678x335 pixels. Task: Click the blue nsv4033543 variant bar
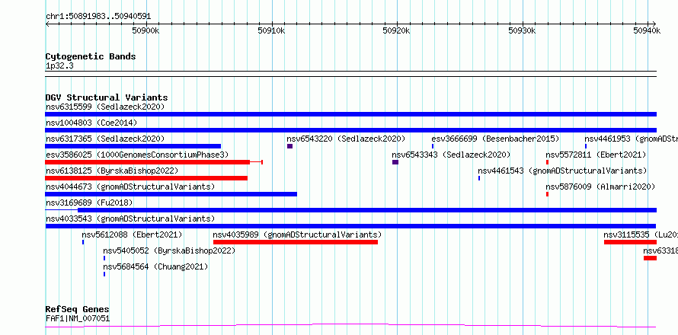(350, 226)
